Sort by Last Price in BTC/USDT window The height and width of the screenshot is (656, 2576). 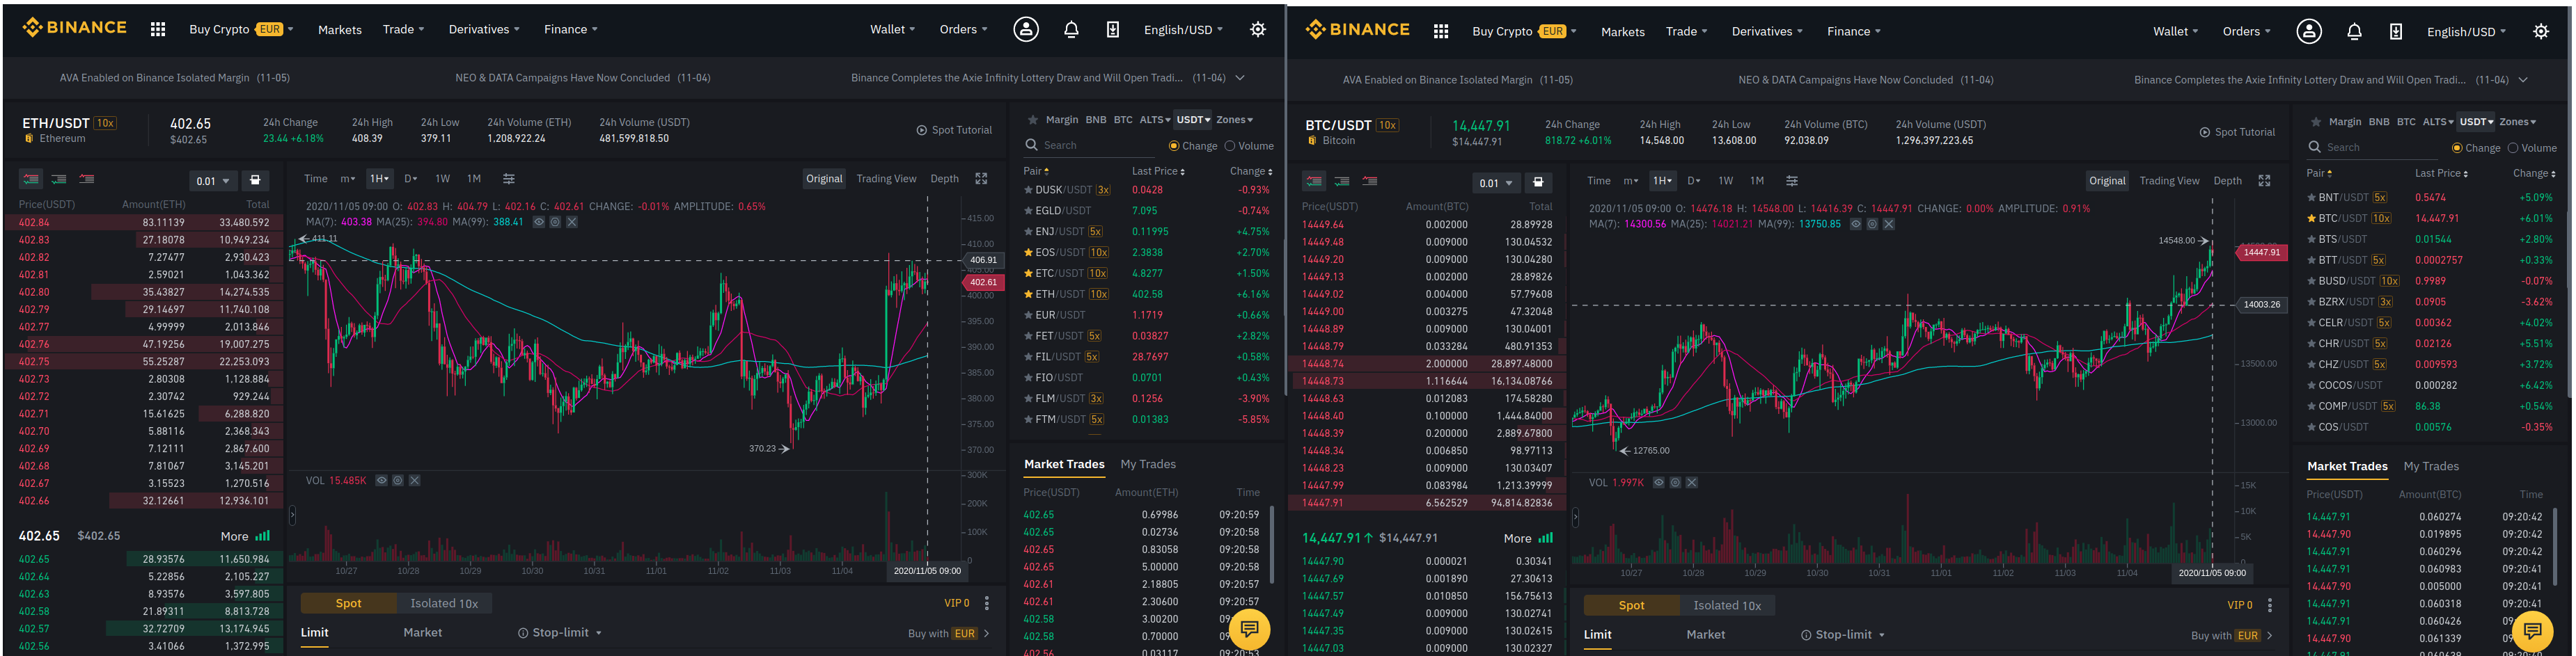[x=2441, y=174]
